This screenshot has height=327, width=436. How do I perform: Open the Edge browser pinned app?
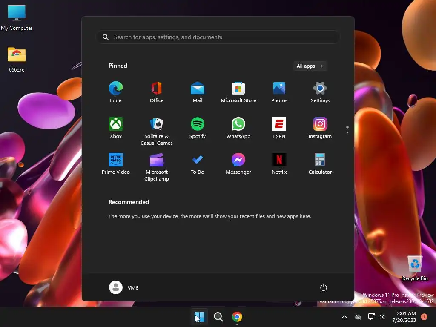click(x=116, y=92)
